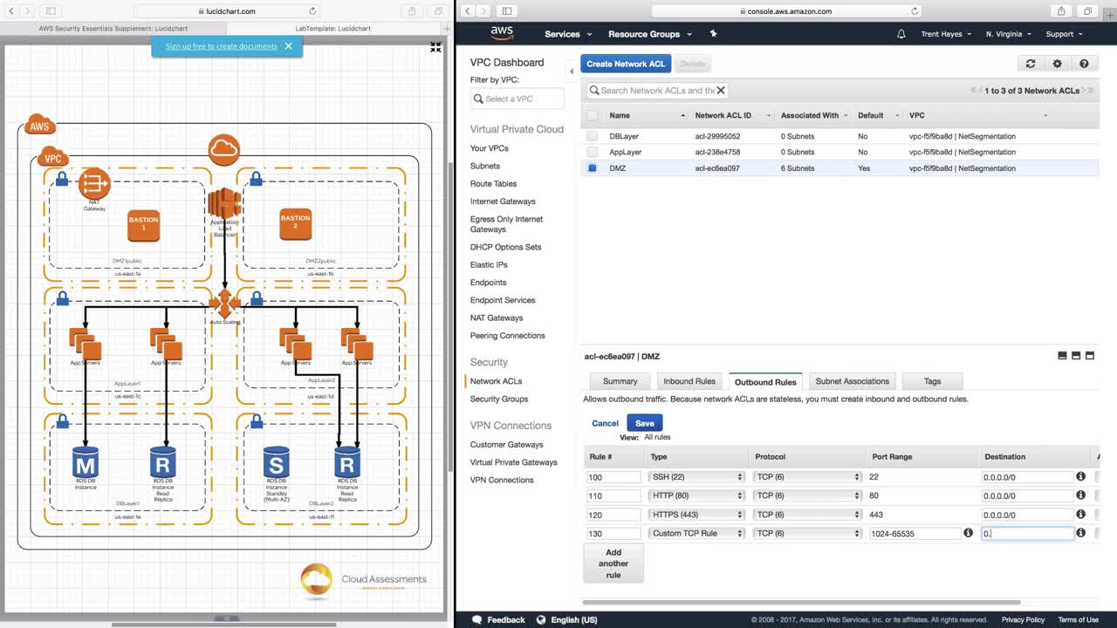Viewport: 1117px width, 628px height.
Task: Select the AppLayer ACL checkbox
Action: pos(593,152)
